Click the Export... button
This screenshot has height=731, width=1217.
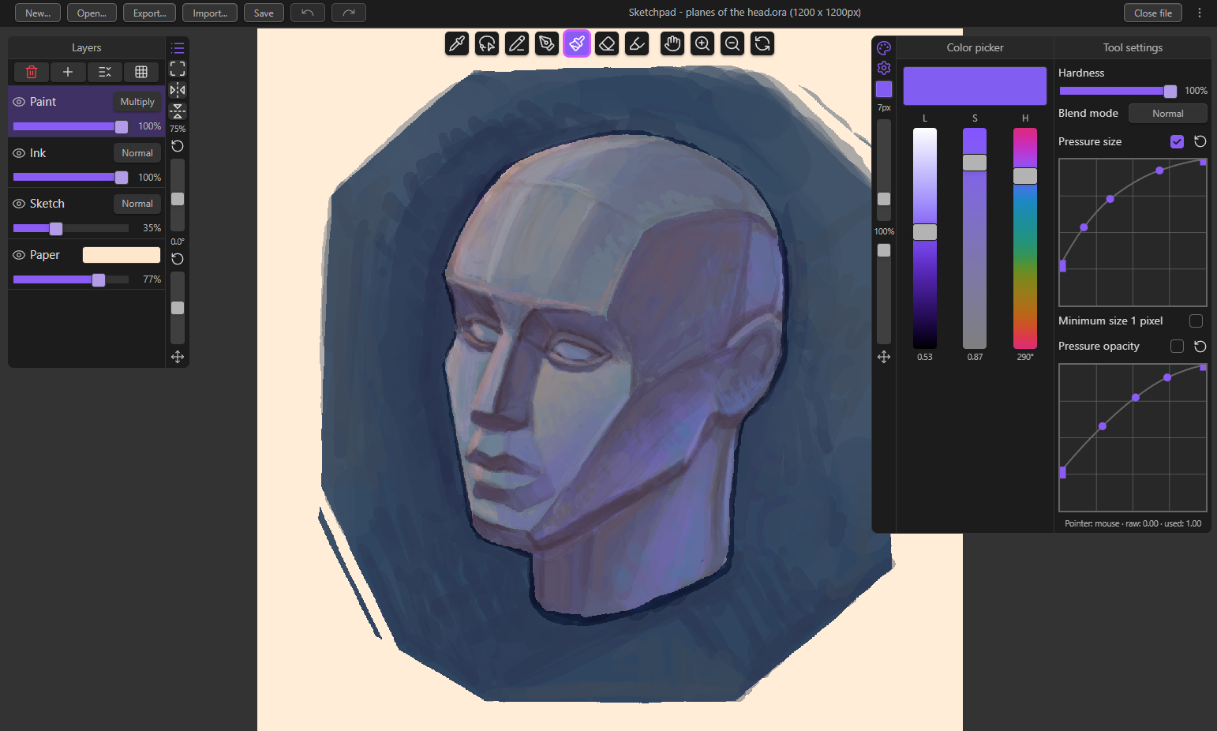(150, 13)
